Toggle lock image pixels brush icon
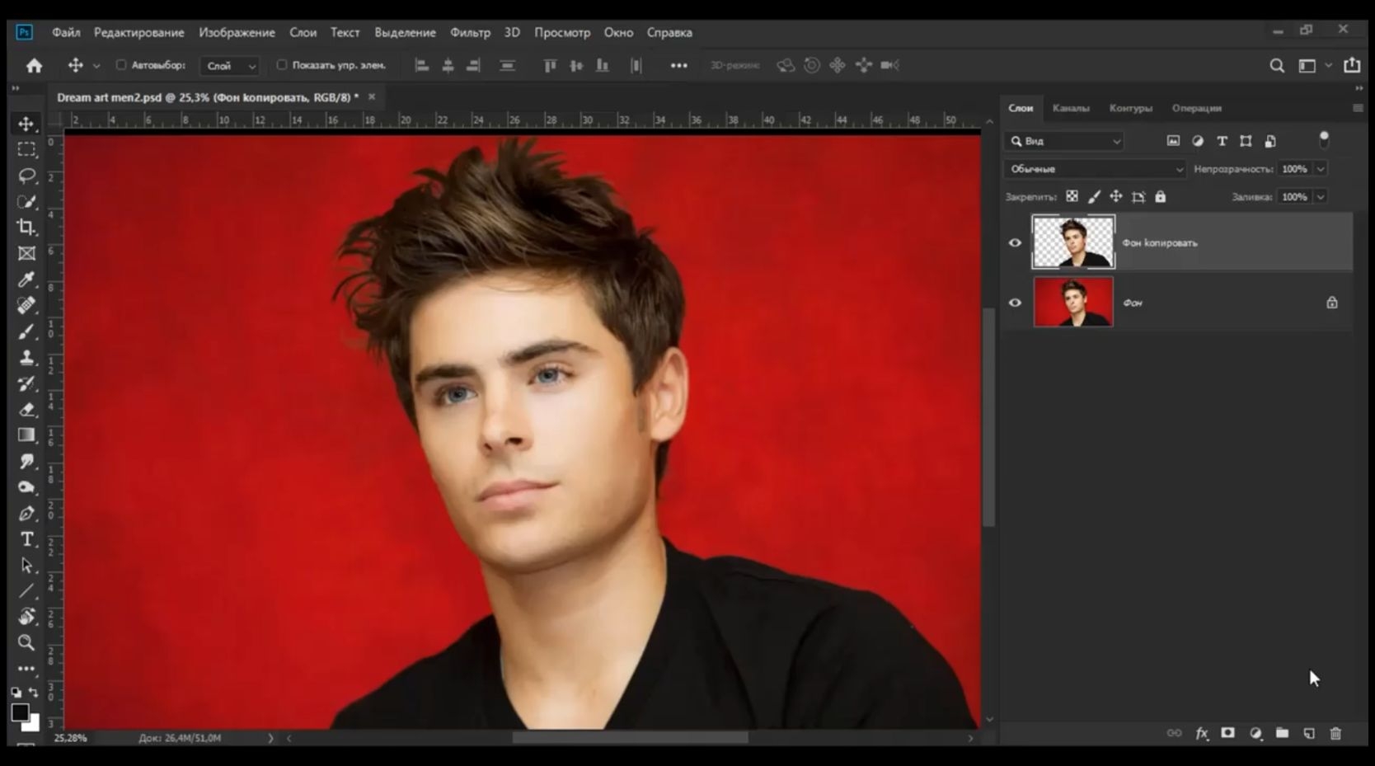Viewport: 1375px width, 766px height. [1094, 196]
